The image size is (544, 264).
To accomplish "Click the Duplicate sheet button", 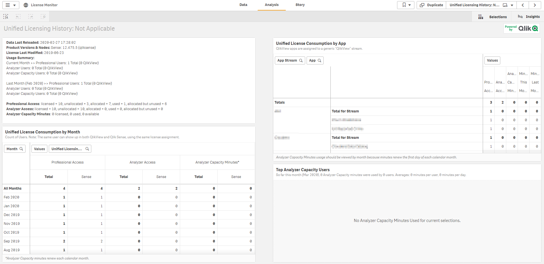I will click(x=431, y=5).
